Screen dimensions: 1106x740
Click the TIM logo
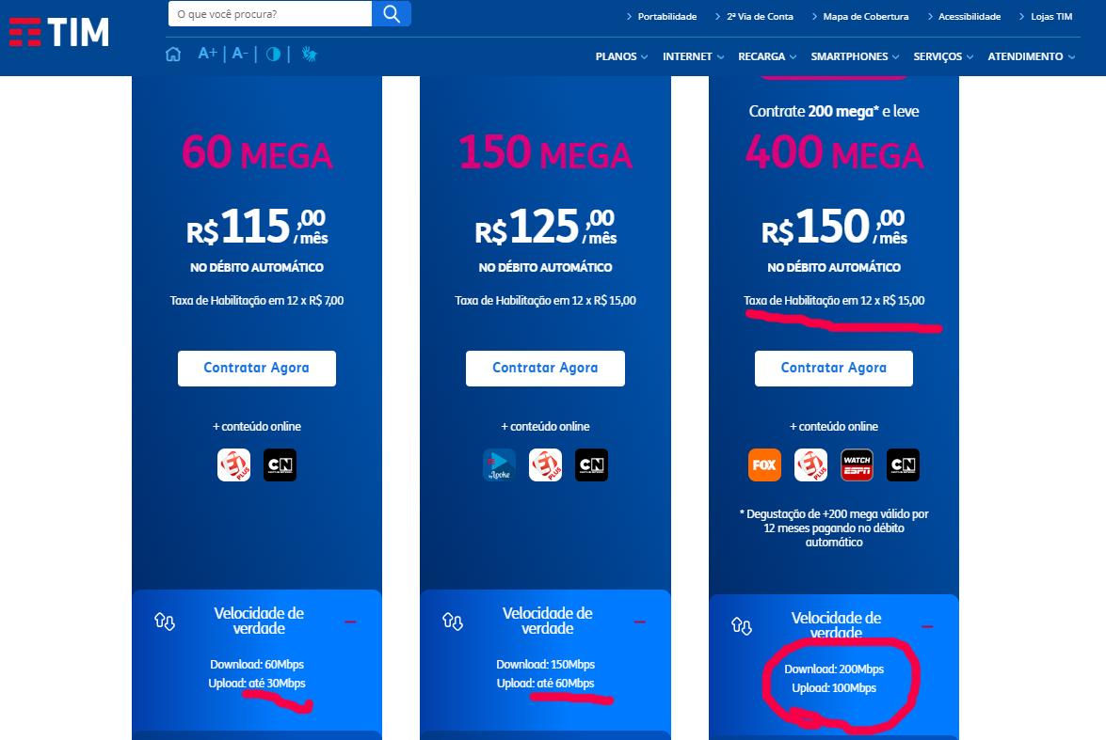[x=59, y=32]
